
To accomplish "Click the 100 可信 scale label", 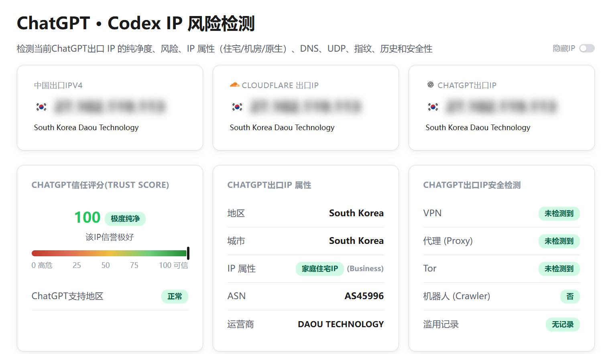I will (x=173, y=265).
